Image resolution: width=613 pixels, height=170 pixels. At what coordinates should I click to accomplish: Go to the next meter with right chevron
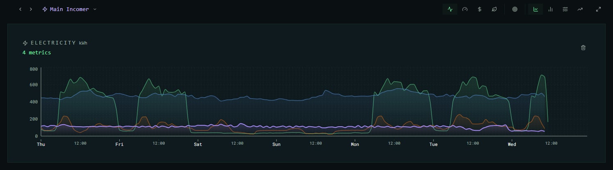coord(31,9)
